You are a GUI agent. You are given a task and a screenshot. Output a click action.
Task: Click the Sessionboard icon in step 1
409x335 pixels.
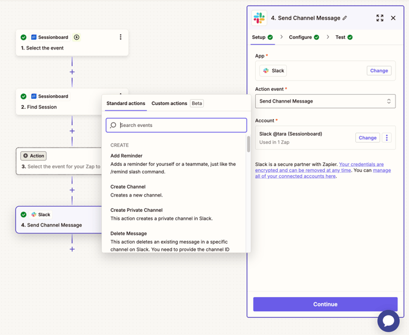(x=34, y=37)
